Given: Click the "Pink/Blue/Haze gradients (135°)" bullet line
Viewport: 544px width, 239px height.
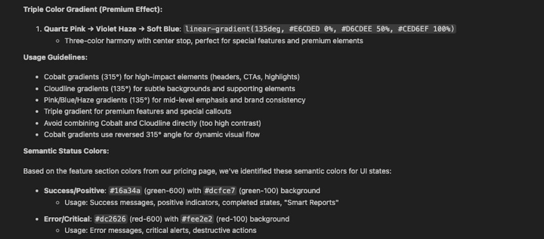Looking at the screenshot, I should pyautogui.click(x=174, y=100).
